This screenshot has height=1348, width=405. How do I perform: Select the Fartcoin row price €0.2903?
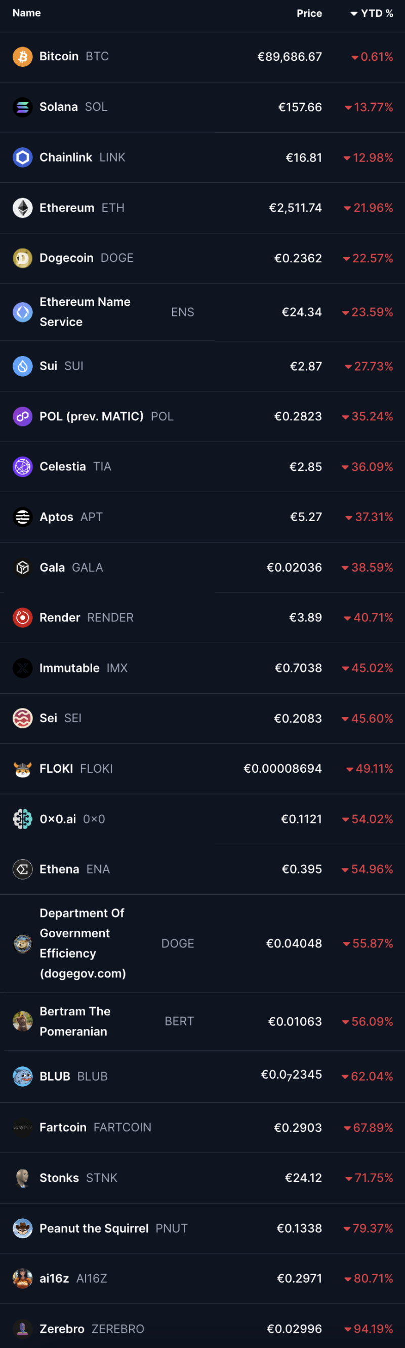298,1127
